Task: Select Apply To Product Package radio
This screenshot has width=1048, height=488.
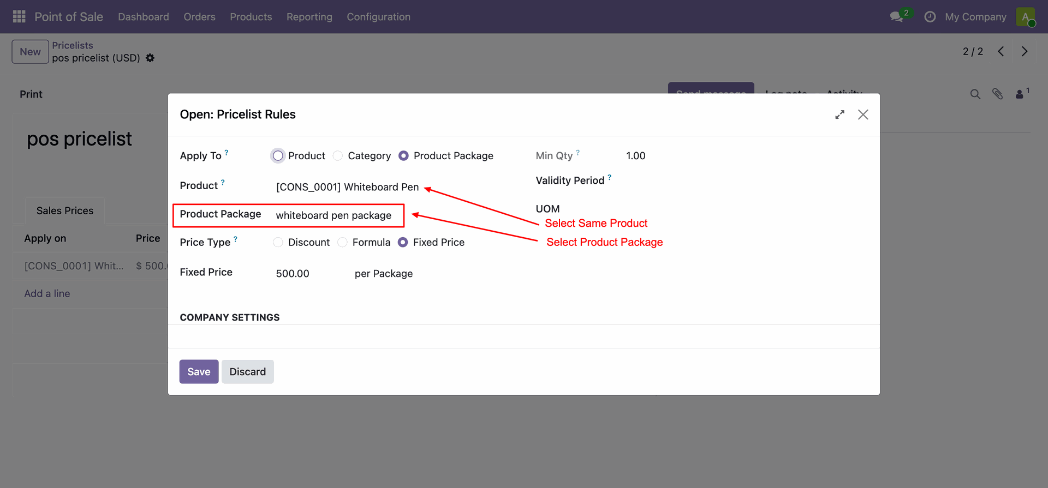Action: pos(403,156)
